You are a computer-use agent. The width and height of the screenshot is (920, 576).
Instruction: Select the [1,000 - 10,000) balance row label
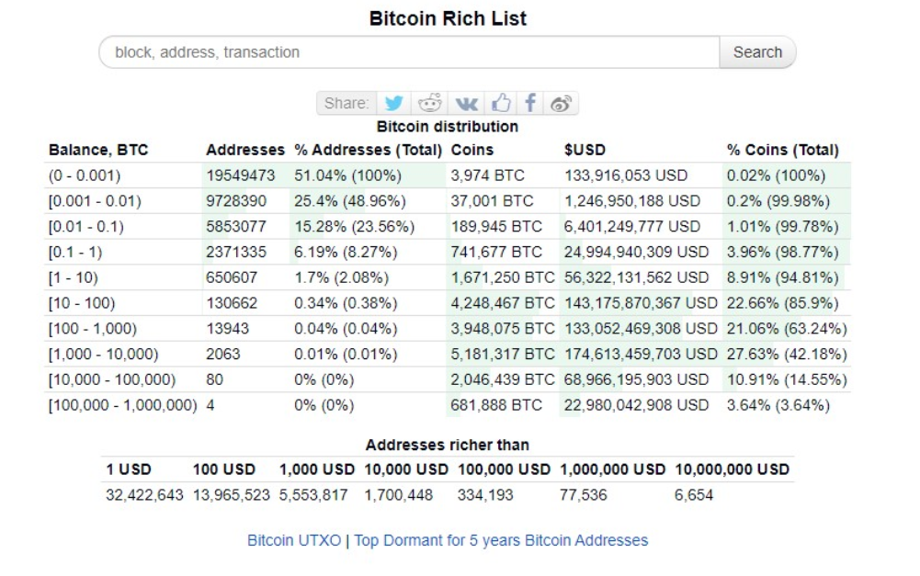click(103, 355)
